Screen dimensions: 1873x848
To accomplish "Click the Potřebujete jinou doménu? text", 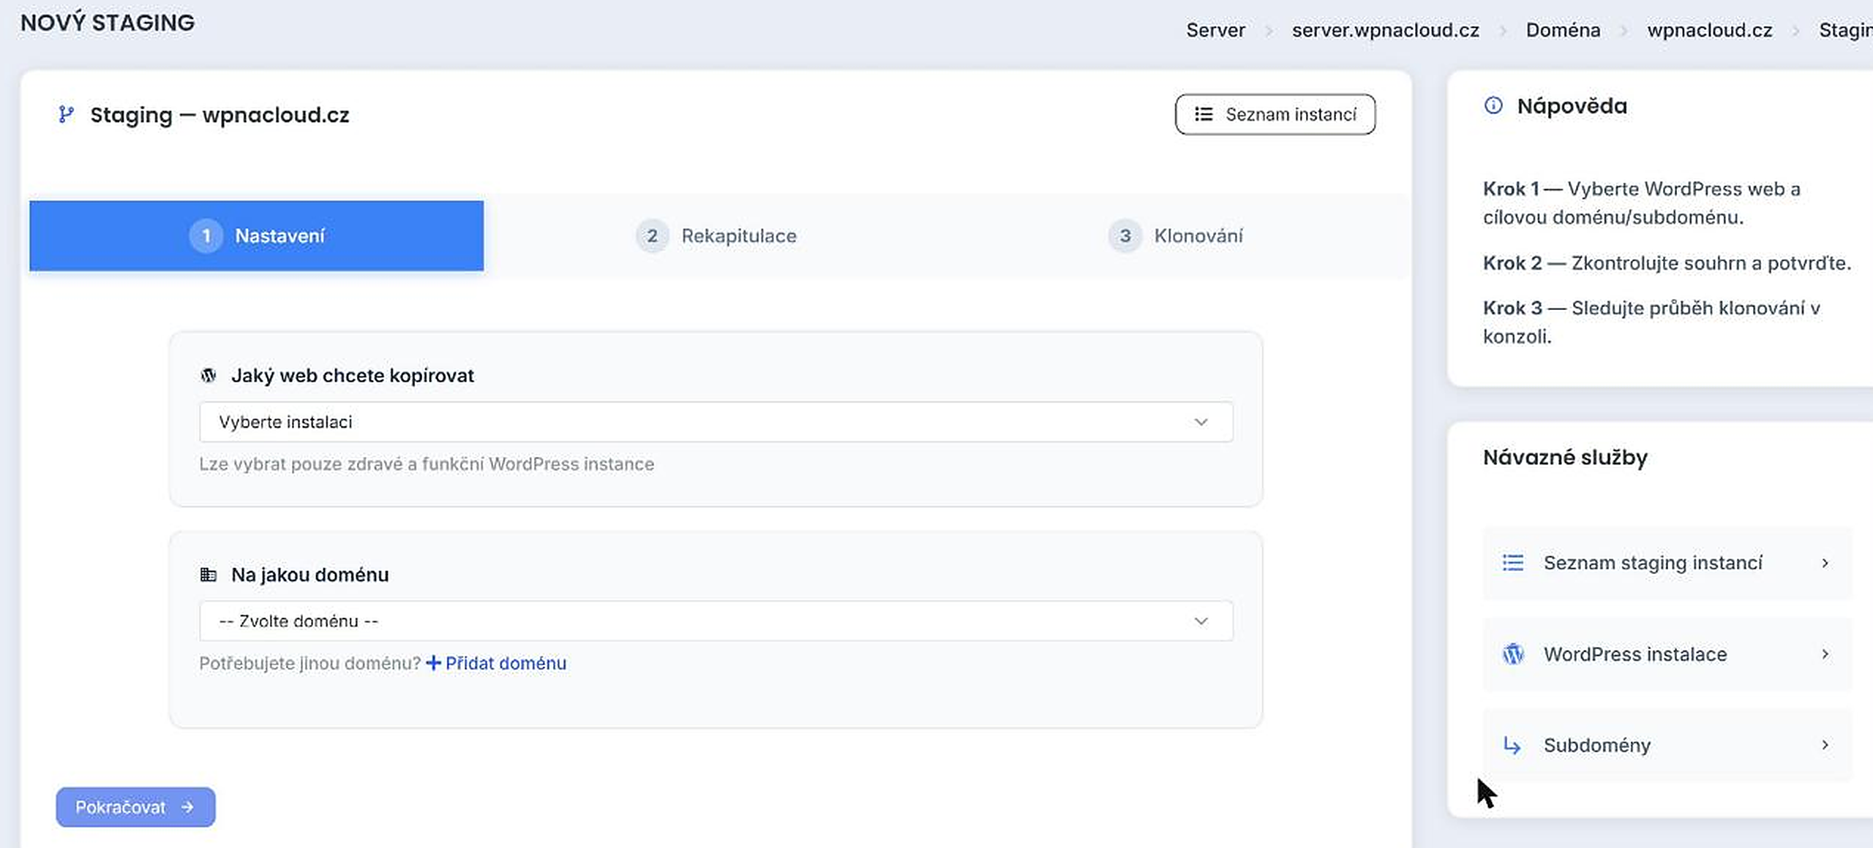I will [309, 663].
